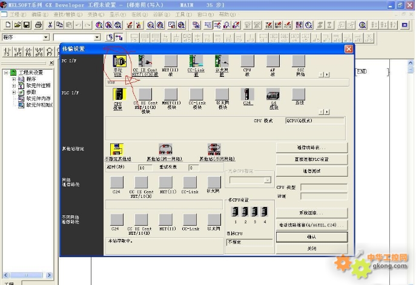Select the Serial USB icon in PC I/F
The height and width of the screenshot is (285, 416).
click(119, 61)
